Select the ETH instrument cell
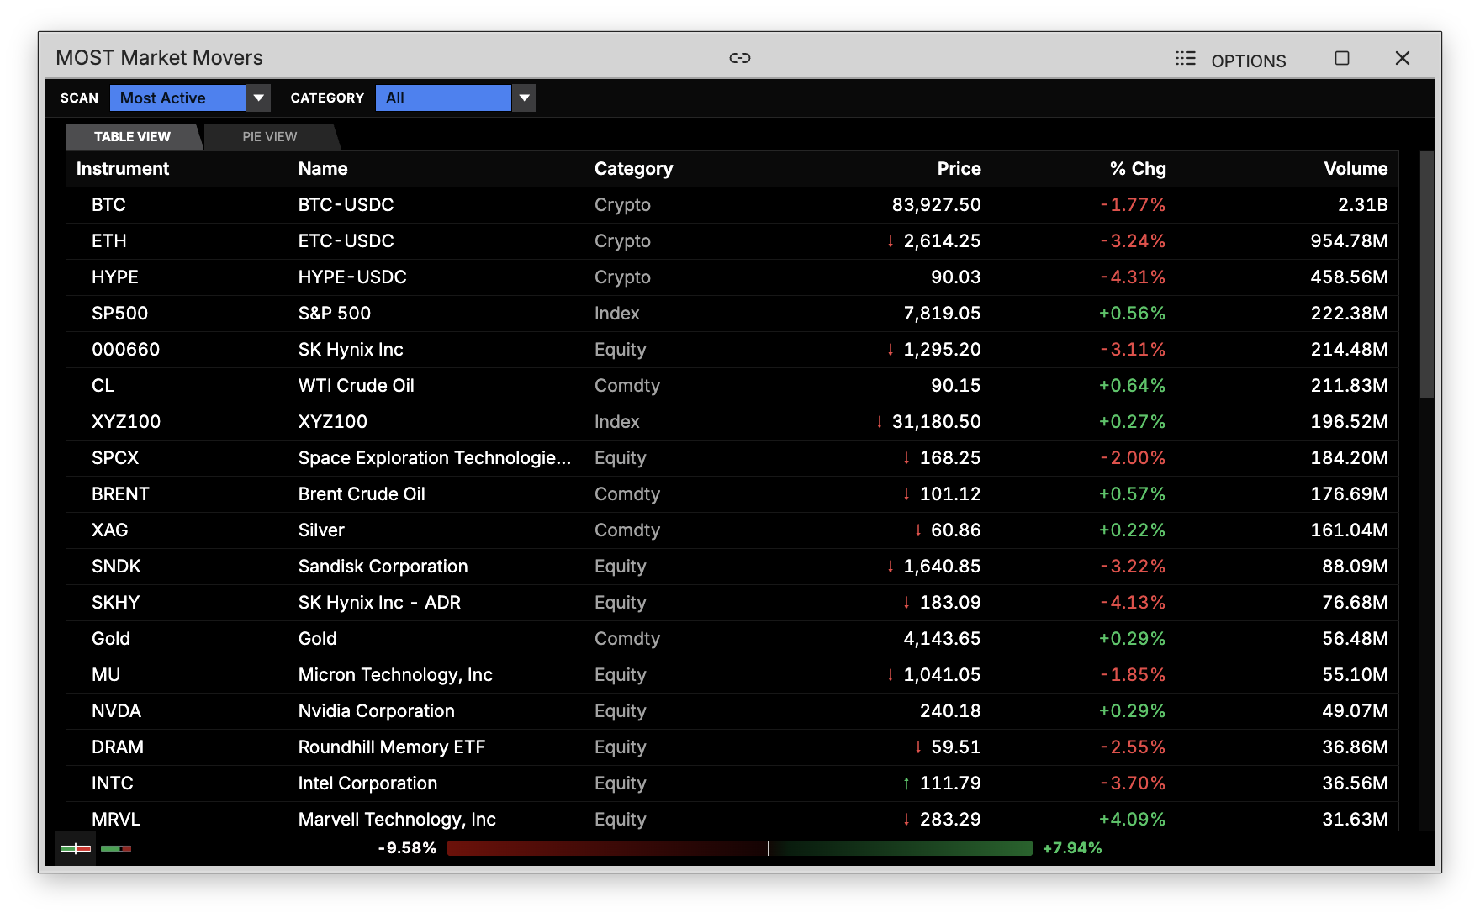The width and height of the screenshot is (1480, 918). (x=109, y=241)
